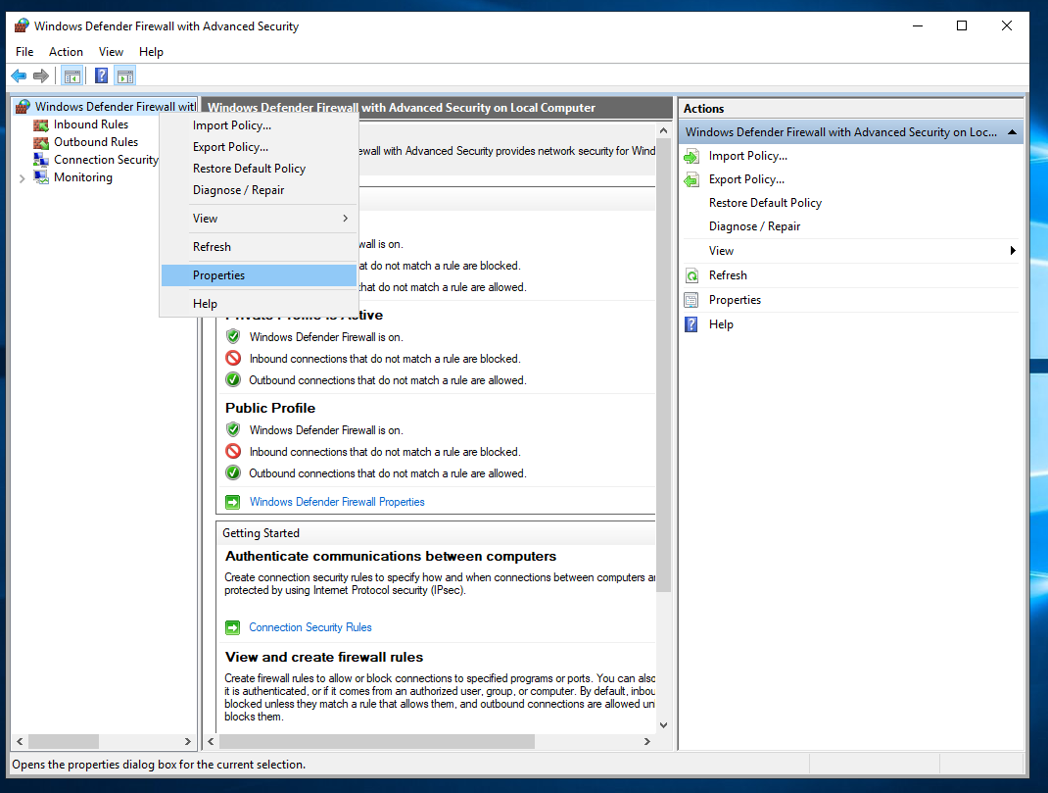Toggle the Show/Hide Action Pane toolbar icon

coord(125,76)
